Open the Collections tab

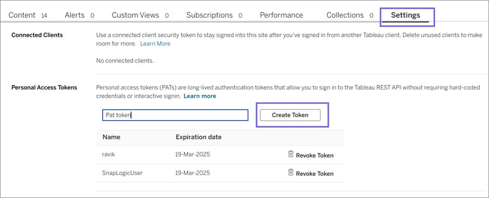(350, 15)
